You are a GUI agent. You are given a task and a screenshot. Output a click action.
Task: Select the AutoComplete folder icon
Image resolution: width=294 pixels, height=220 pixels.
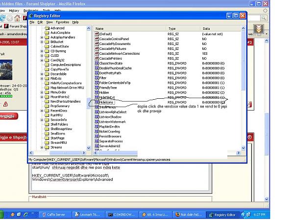coord(47,33)
